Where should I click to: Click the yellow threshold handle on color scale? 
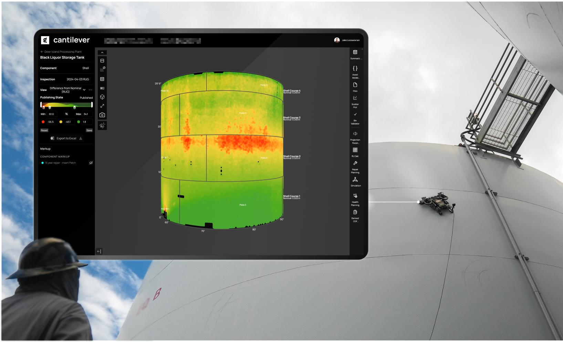[50, 108]
